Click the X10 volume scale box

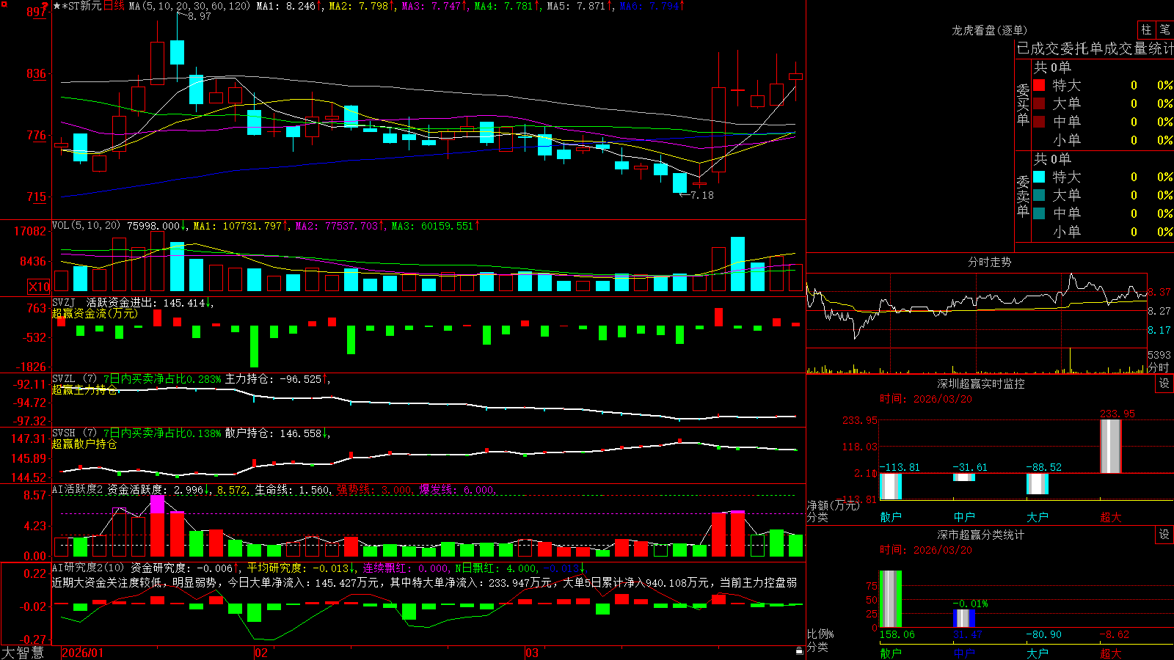pyautogui.click(x=39, y=287)
